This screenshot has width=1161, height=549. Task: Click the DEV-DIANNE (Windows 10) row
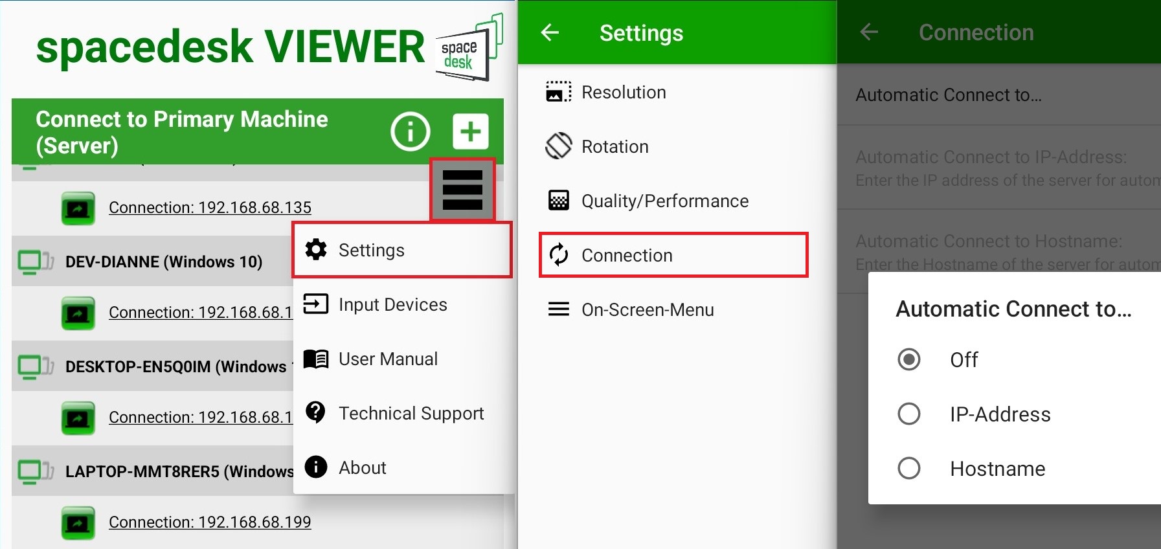pos(153,262)
